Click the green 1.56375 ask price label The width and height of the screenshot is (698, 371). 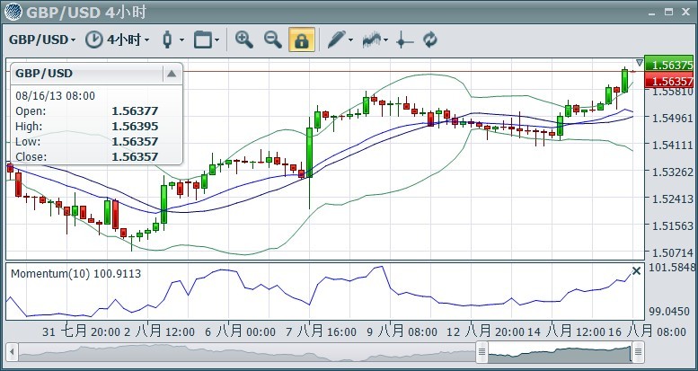click(x=671, y=65)
